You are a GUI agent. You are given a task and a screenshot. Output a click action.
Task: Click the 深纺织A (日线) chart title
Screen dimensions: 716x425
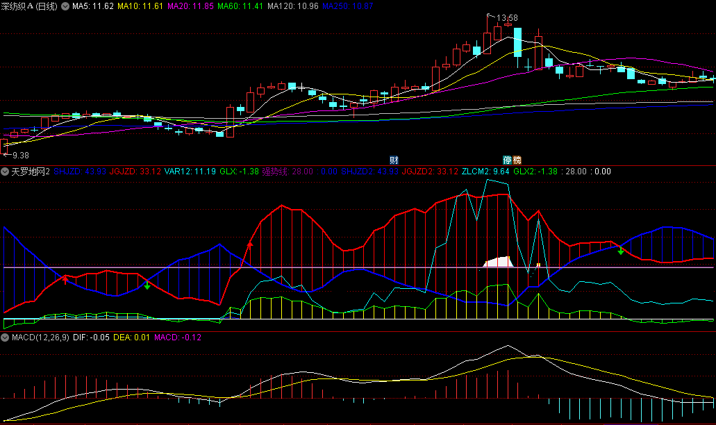tap(29, 6)
